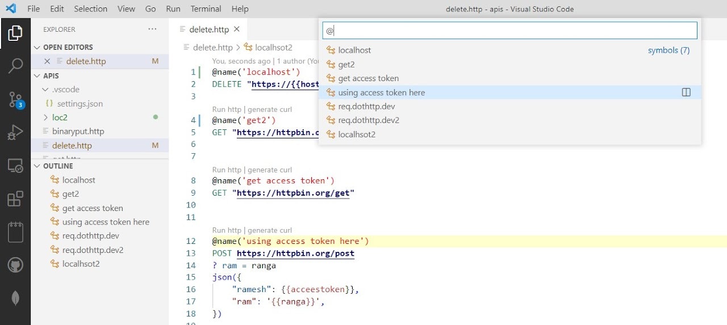
Task: Select 'req.dothttp.dev' in quick pick
Action: [x=509, y=106]
